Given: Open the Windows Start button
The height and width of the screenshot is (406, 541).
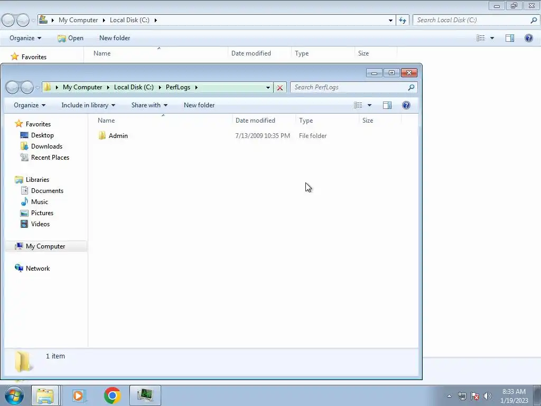Looking at the screenshot, I should [x=14, y=395].
